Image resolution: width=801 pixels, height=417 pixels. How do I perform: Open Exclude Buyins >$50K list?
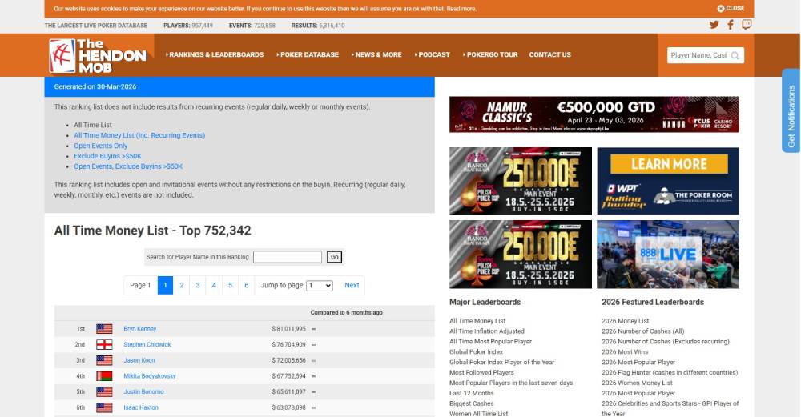tap(108, 156)
